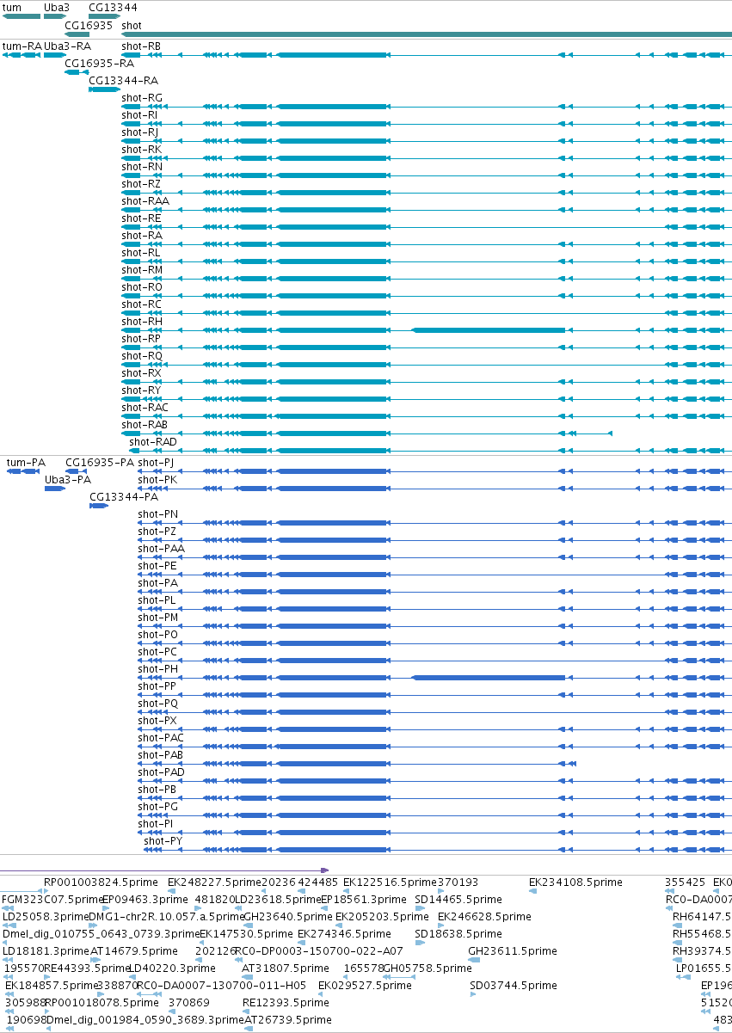Select the shot-RK transcript label

tap(141, 150)
